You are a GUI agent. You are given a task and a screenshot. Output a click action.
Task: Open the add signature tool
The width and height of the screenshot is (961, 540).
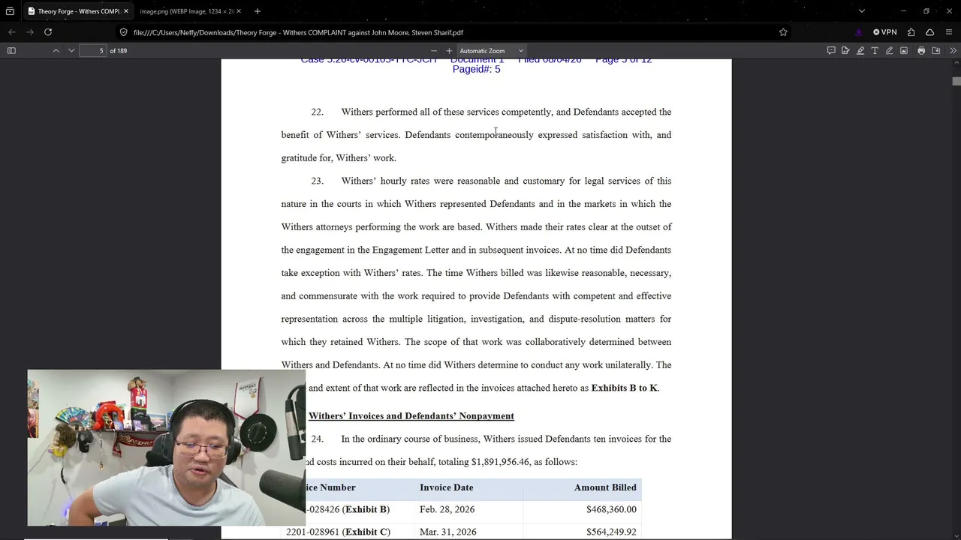(845, 50)
